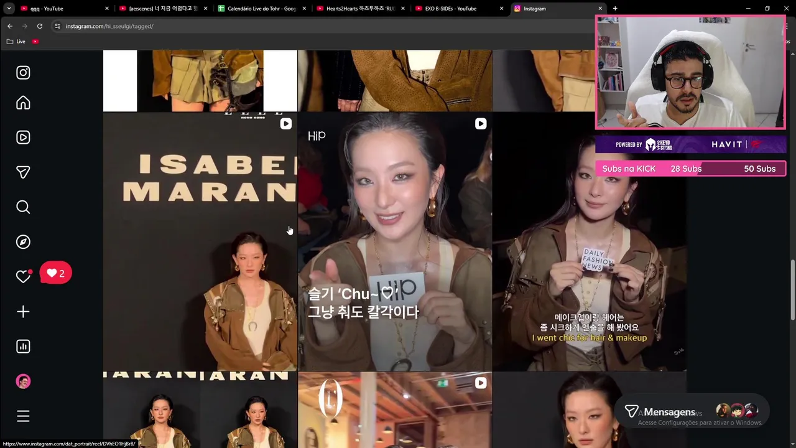Create new post with plus icon
The height and width of the screenshot is (448, 796).
click(x=23, y=312)
